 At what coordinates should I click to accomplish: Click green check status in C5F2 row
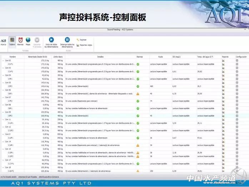tap(138, 86)
